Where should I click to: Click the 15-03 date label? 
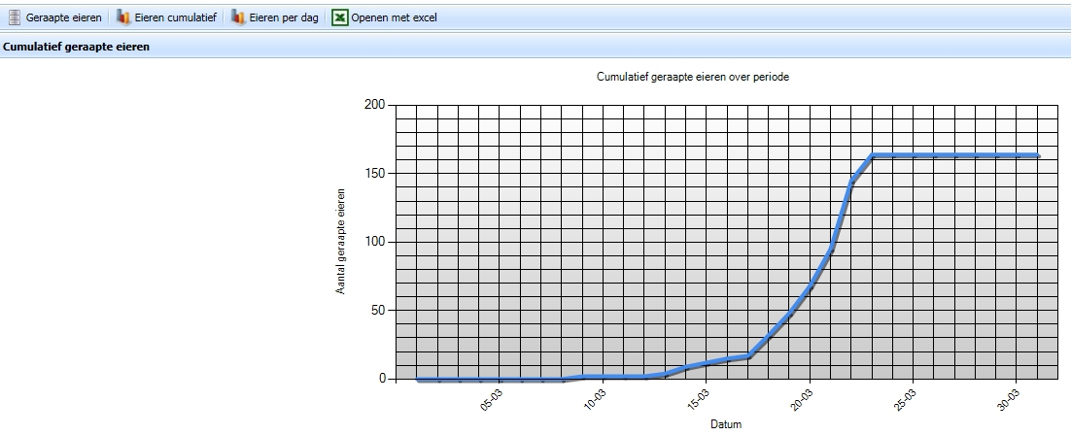698,400
